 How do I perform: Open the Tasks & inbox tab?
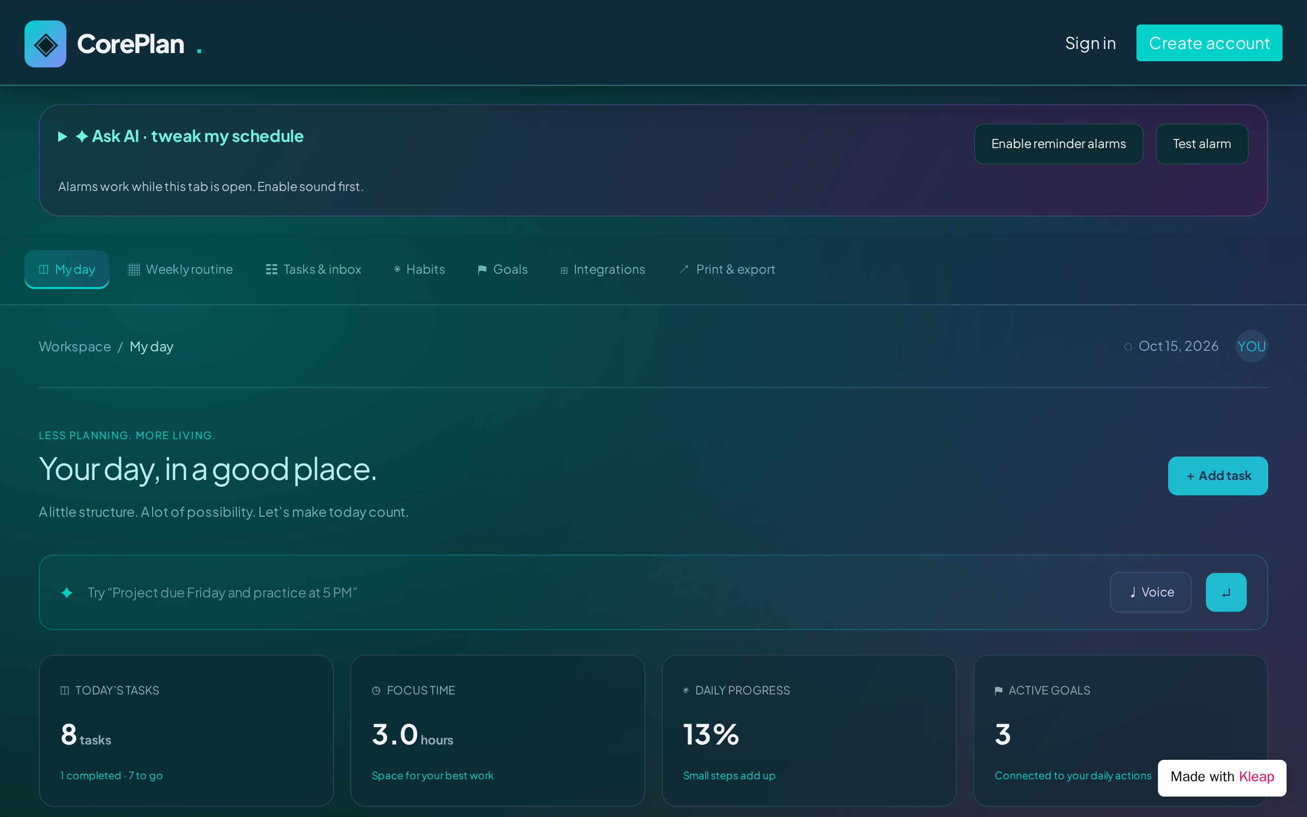[313, 269]
